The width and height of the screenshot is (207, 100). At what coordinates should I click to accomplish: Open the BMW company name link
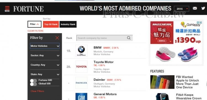[x=97, y=48]
